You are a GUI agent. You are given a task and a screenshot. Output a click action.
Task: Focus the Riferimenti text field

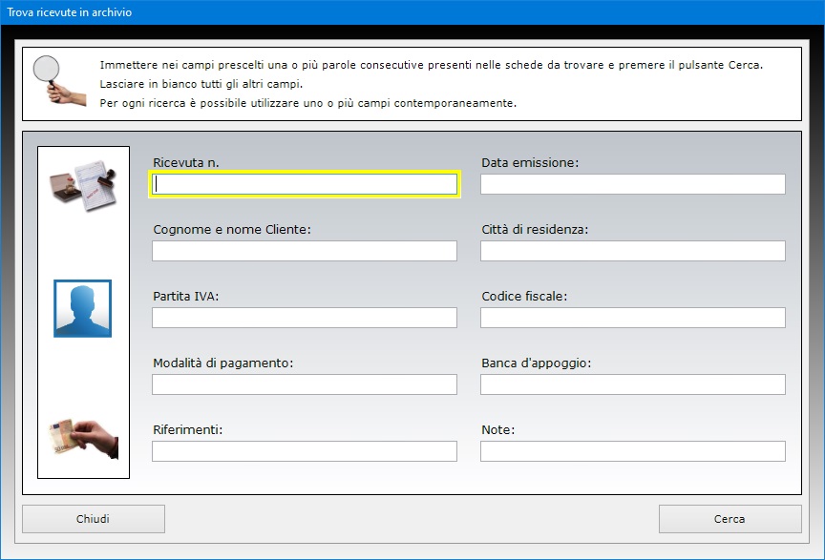pos(305,451)
